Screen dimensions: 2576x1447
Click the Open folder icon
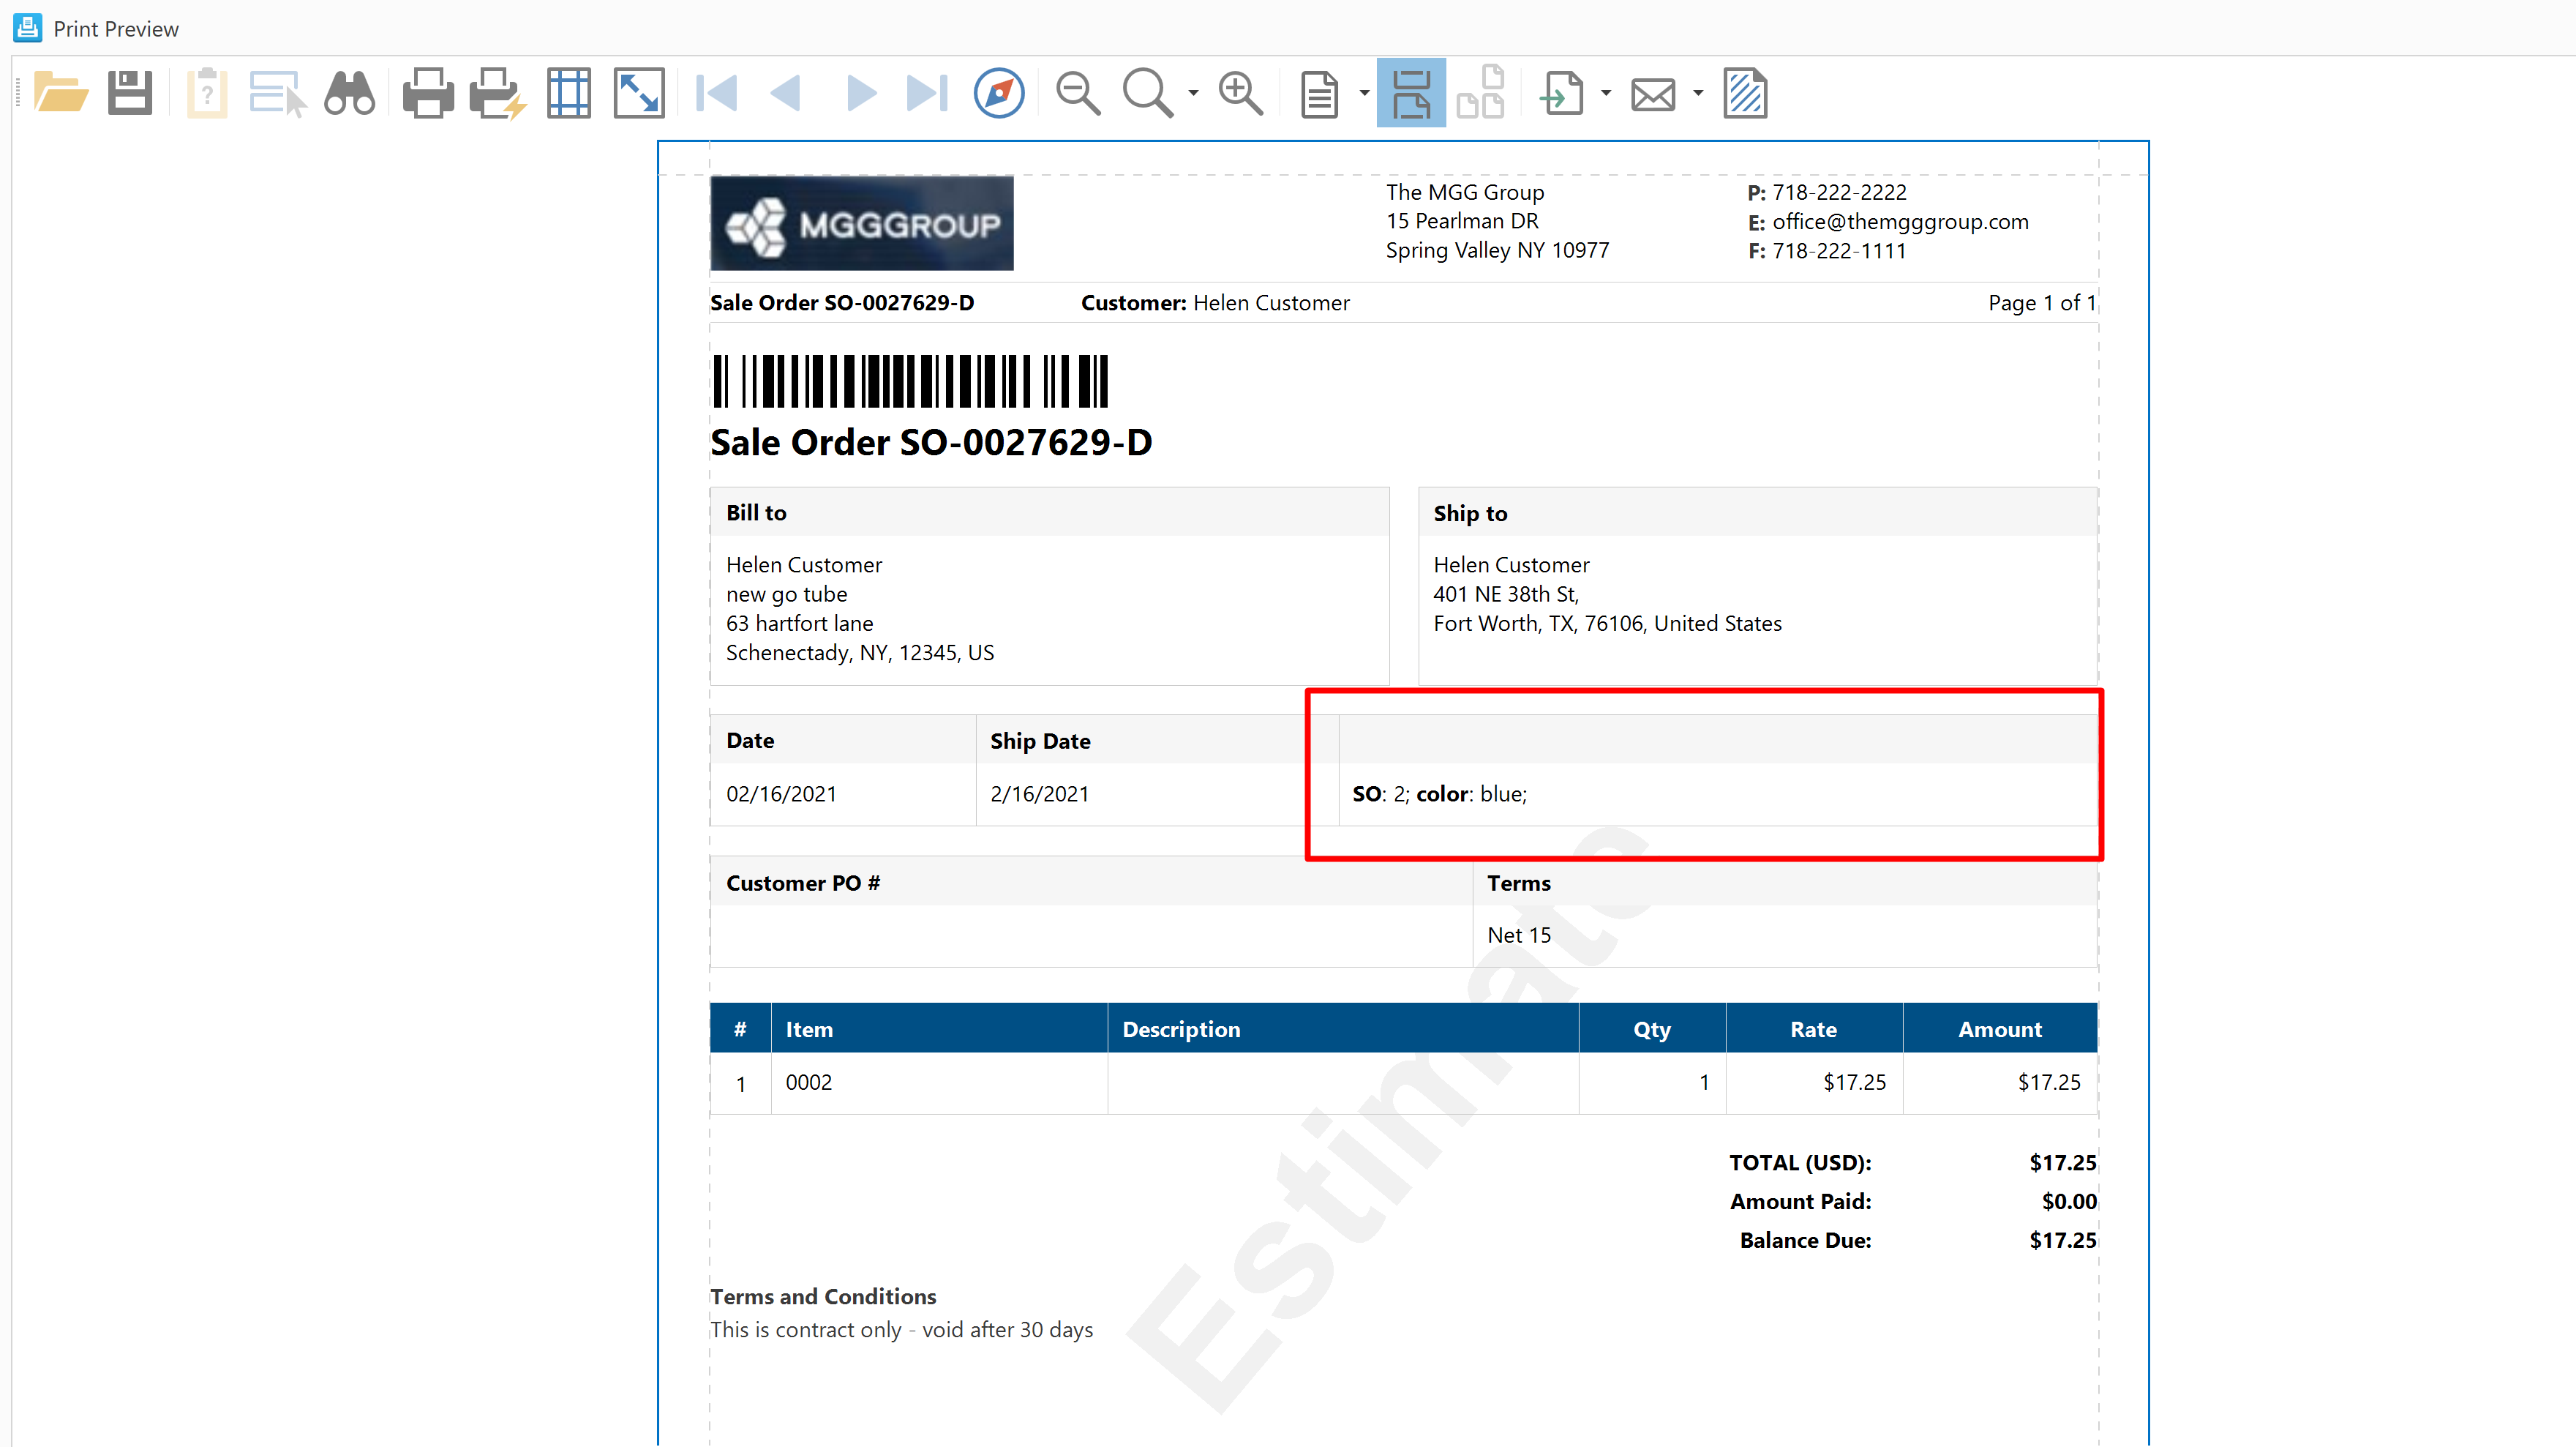60,94
